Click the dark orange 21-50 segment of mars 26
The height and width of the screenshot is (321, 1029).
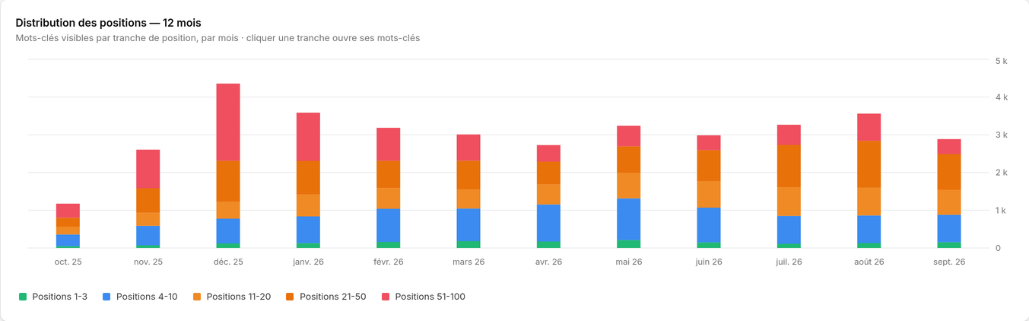point(468,175)
